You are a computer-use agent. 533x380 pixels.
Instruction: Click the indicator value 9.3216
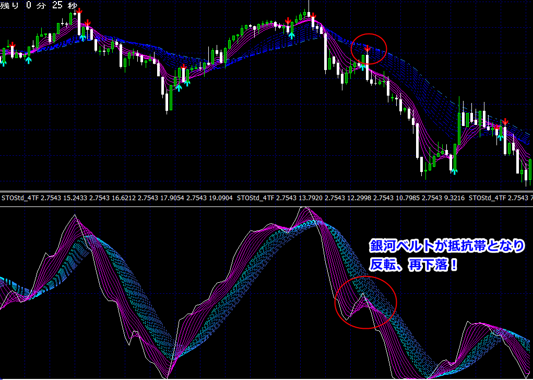click(454, 198)
